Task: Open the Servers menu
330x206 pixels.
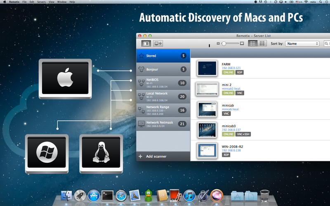Action: (x=41, y=2)
